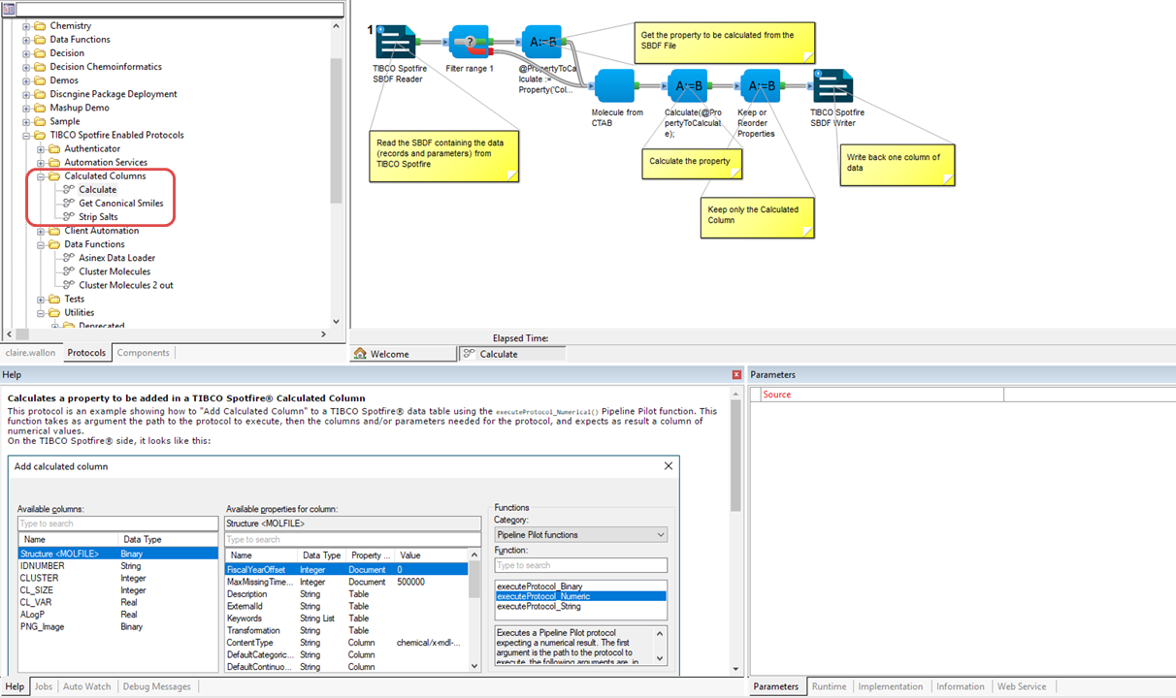This screenshot has width=1176, height=698.
Task: Expand the Authenticator folder
Action: 41,148
